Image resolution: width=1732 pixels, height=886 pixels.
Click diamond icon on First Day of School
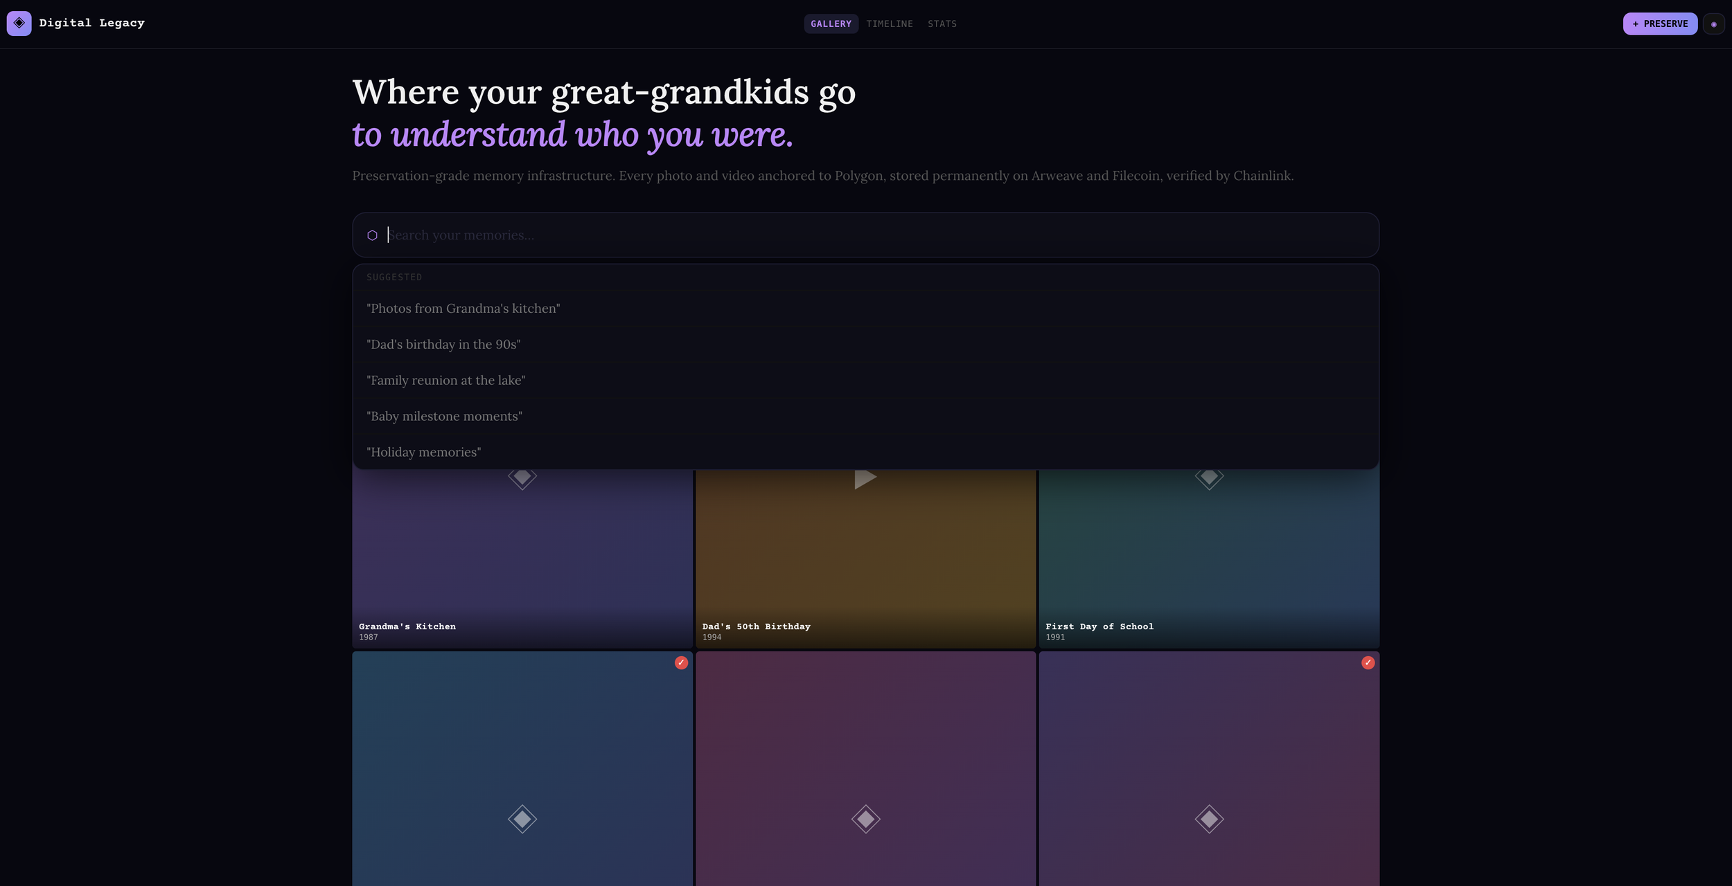(x=1209, y=478)
